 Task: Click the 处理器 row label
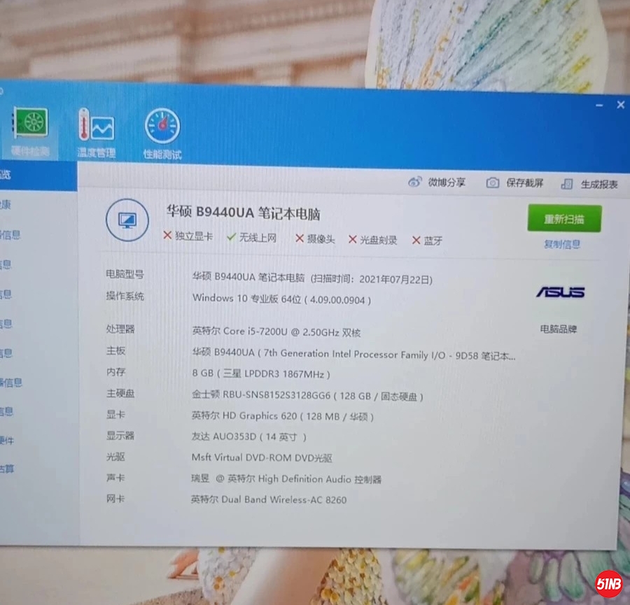coord(120,329)
